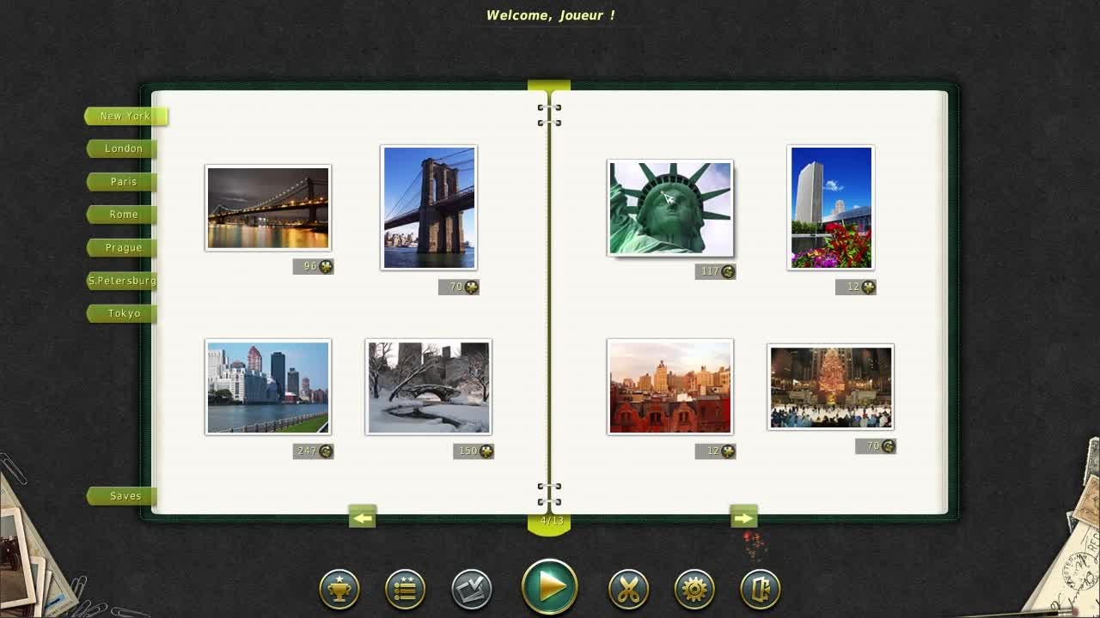
Task: Go to the previous album page
Action: coord(362,518)
